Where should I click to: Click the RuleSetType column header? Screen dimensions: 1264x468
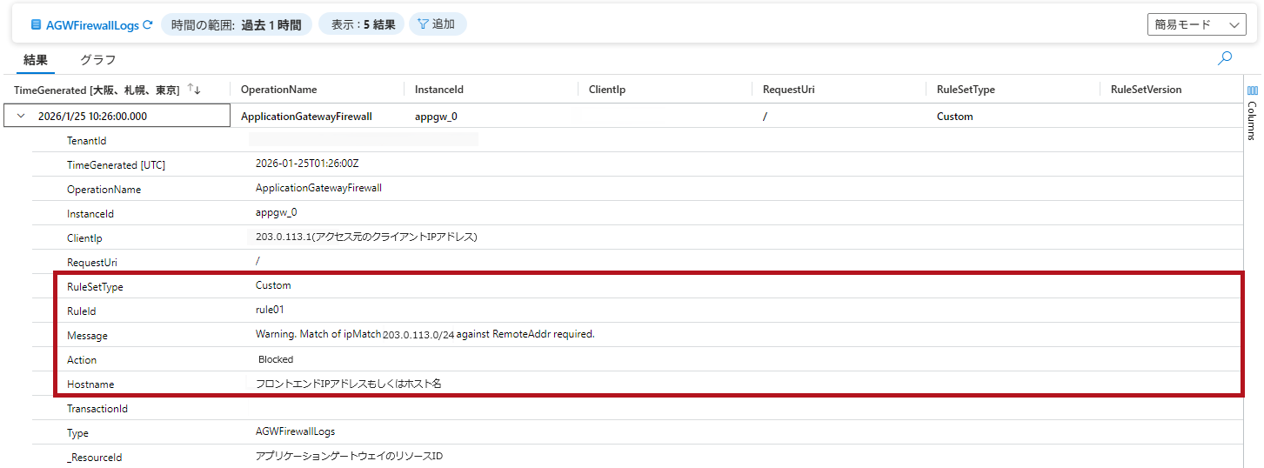[966, 90]
